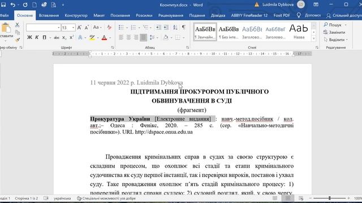Open font color dropdown arrow
Viewport: 362px width, 203px height.
click(110, 38)
